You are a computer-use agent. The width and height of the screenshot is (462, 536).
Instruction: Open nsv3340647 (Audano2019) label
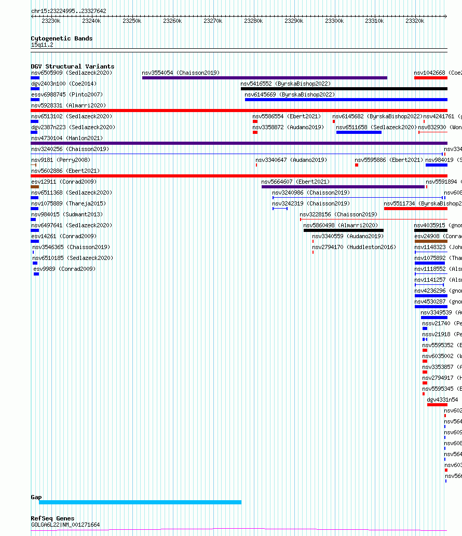291,160
